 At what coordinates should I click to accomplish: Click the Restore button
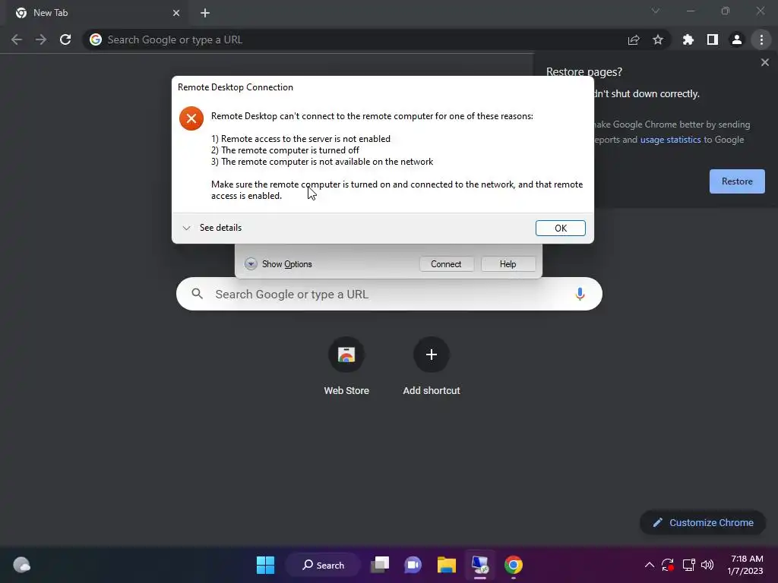pos(737,181)
